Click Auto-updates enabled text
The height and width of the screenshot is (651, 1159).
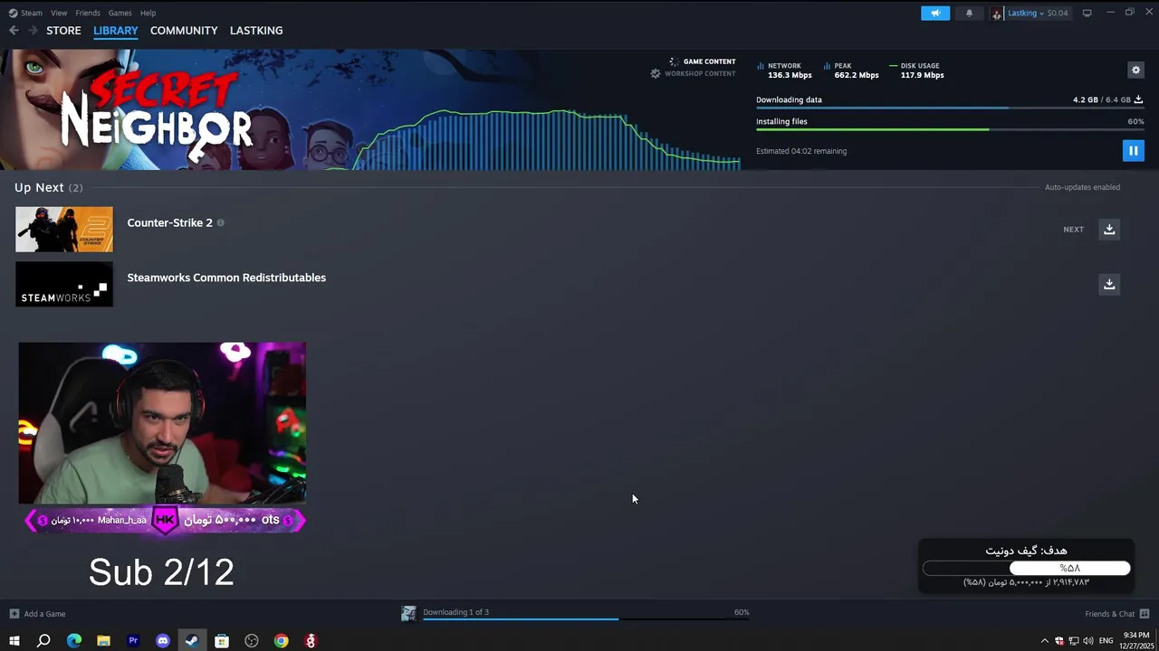[1082, 187]
